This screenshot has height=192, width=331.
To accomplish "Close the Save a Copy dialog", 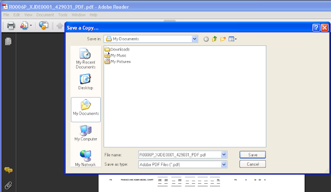I will pyautogui.click(x=324, y=27).
